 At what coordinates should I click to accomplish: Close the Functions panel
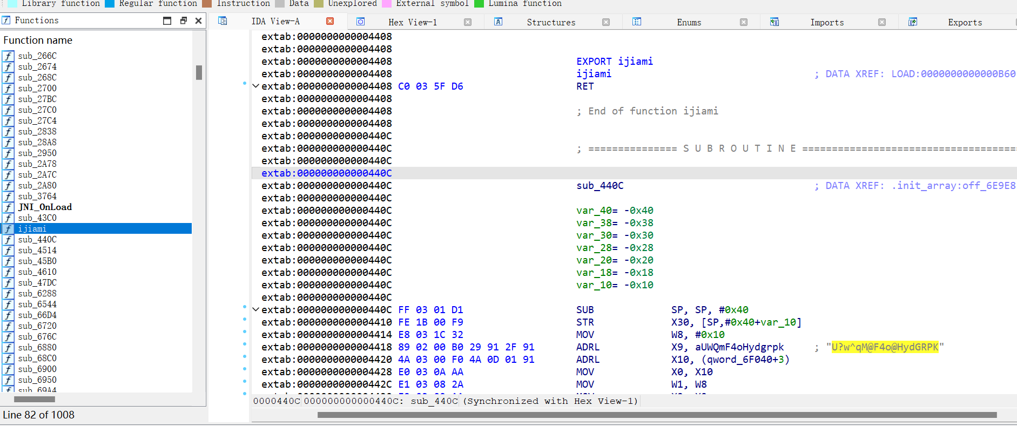(198, 21)
